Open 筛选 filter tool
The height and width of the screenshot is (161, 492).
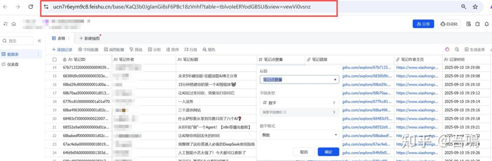pos(136,50)
